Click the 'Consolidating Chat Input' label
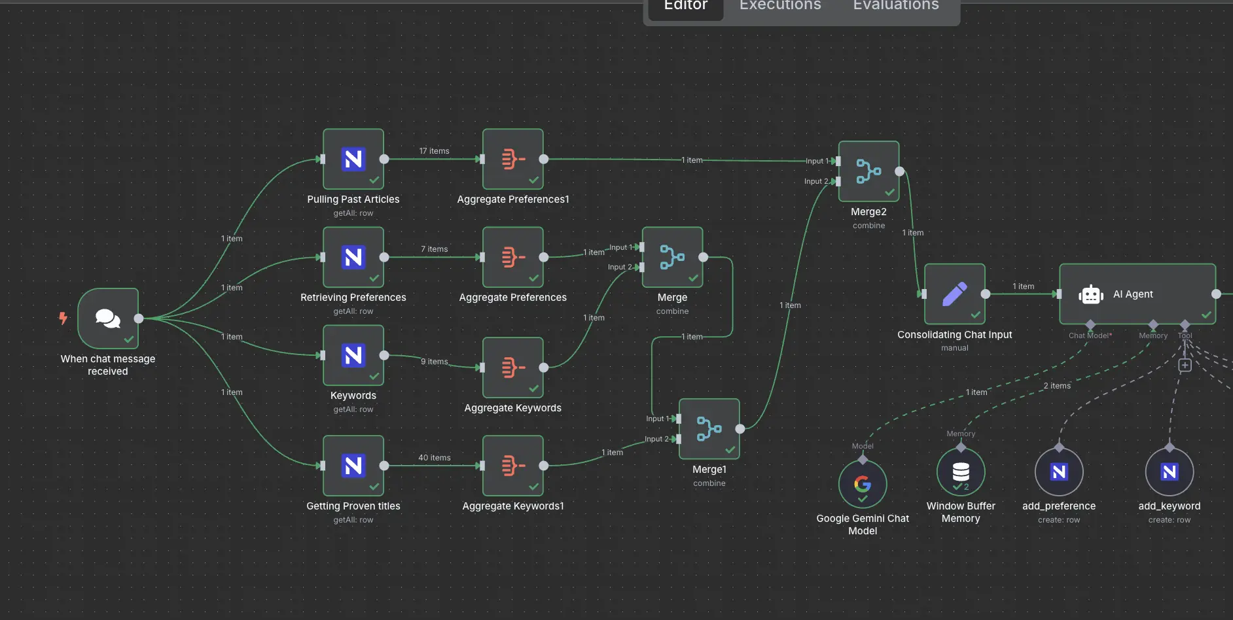Screen dimensions: 1233x620 coord(955,335)
